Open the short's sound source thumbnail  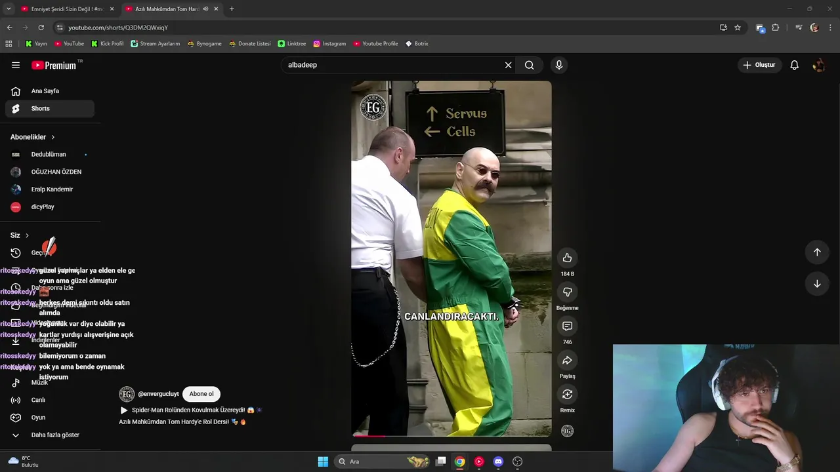(x=568, y=431)
